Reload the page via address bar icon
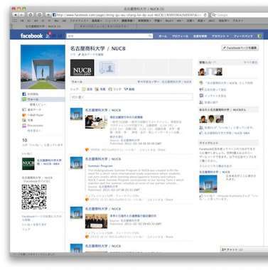This screenshot has height=270, width=268. click(205, 15)
